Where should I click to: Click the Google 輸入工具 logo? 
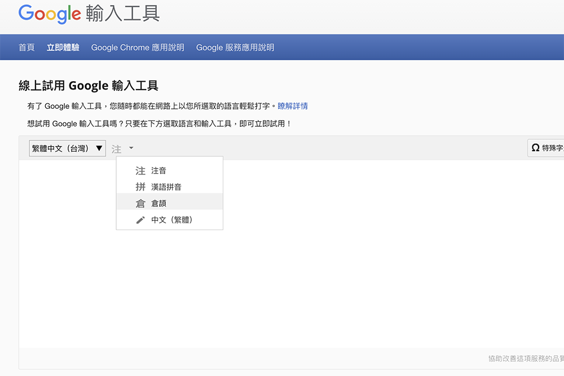pyautogui.click(x=89, y=14)
